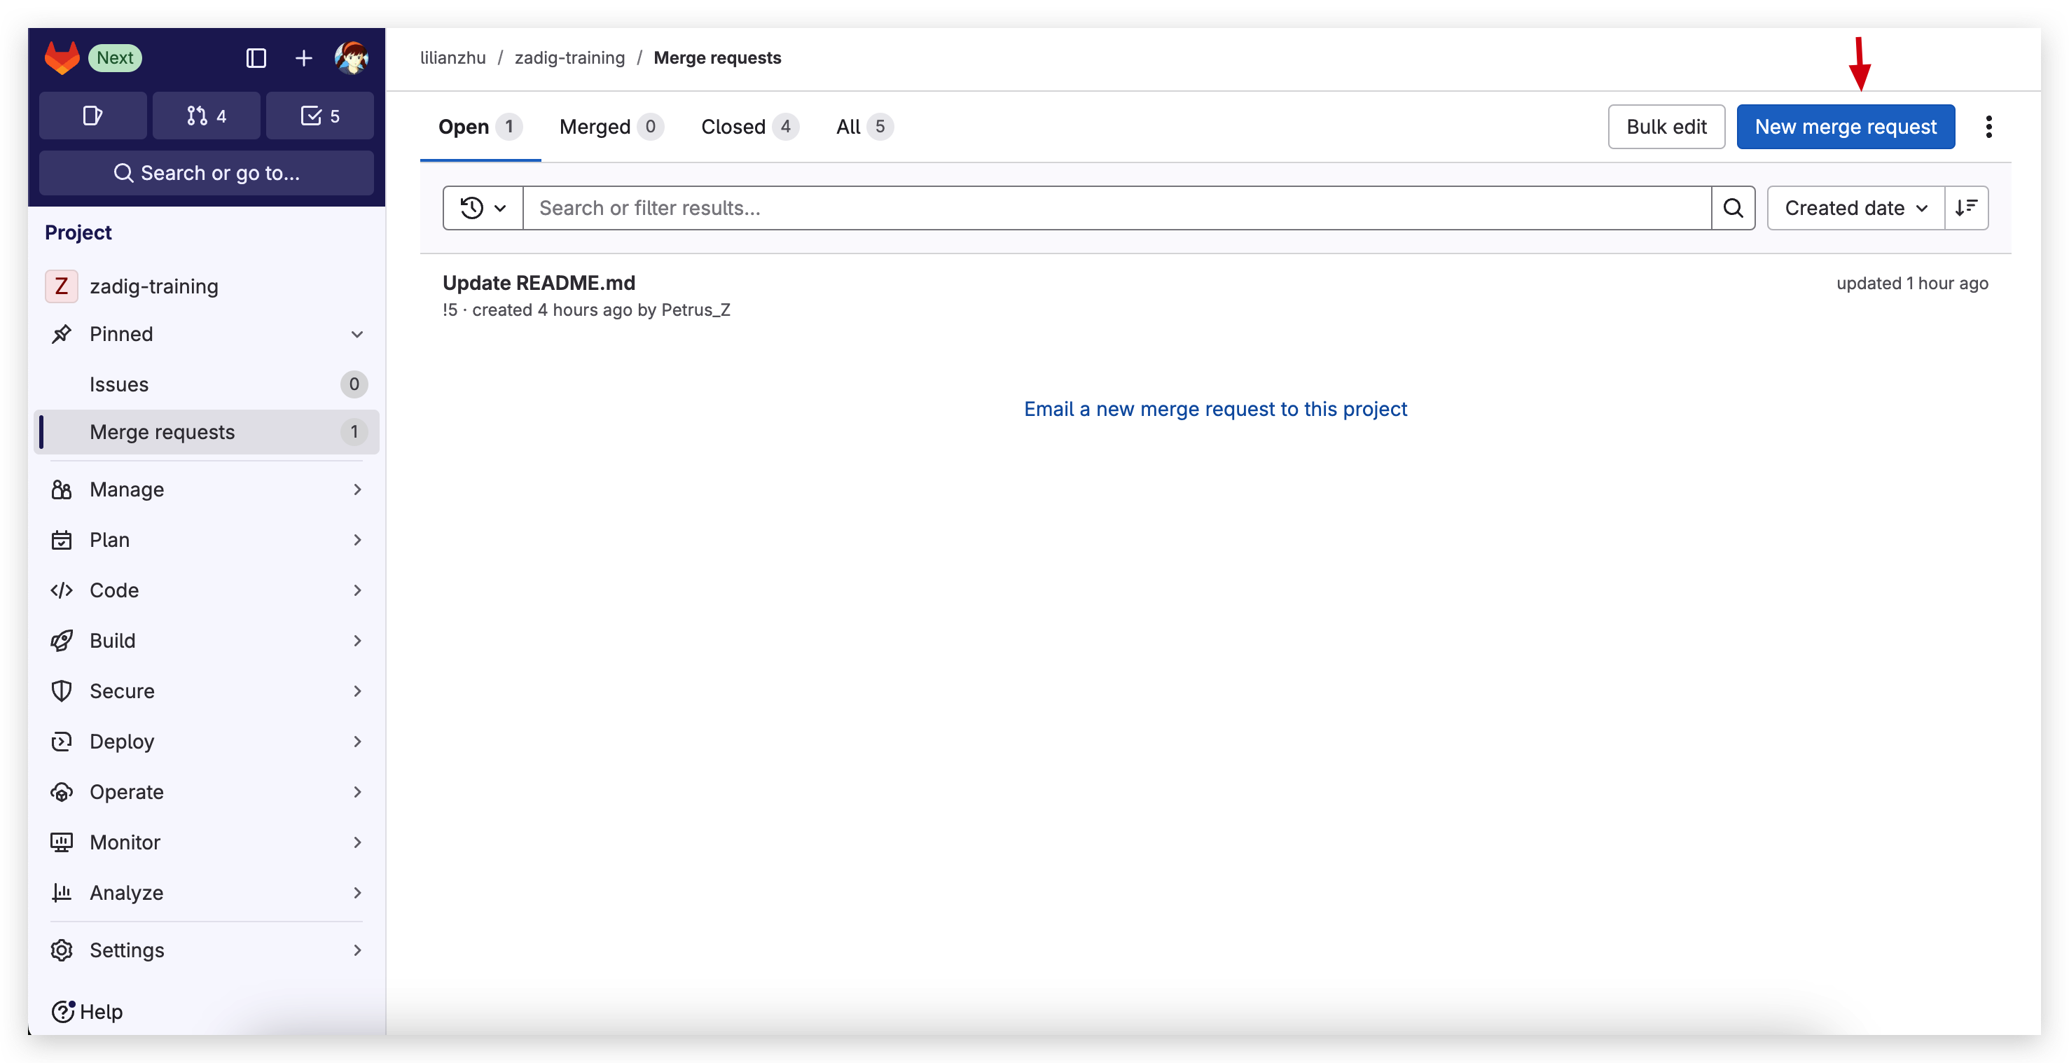Expand the Build menu
Screen dimensions: 2069x1063
(207, 641)
